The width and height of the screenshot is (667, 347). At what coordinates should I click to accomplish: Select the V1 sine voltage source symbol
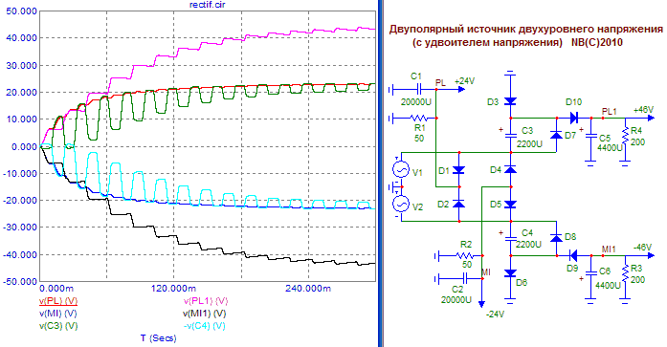pyautogui.click(x=401, y=170)
